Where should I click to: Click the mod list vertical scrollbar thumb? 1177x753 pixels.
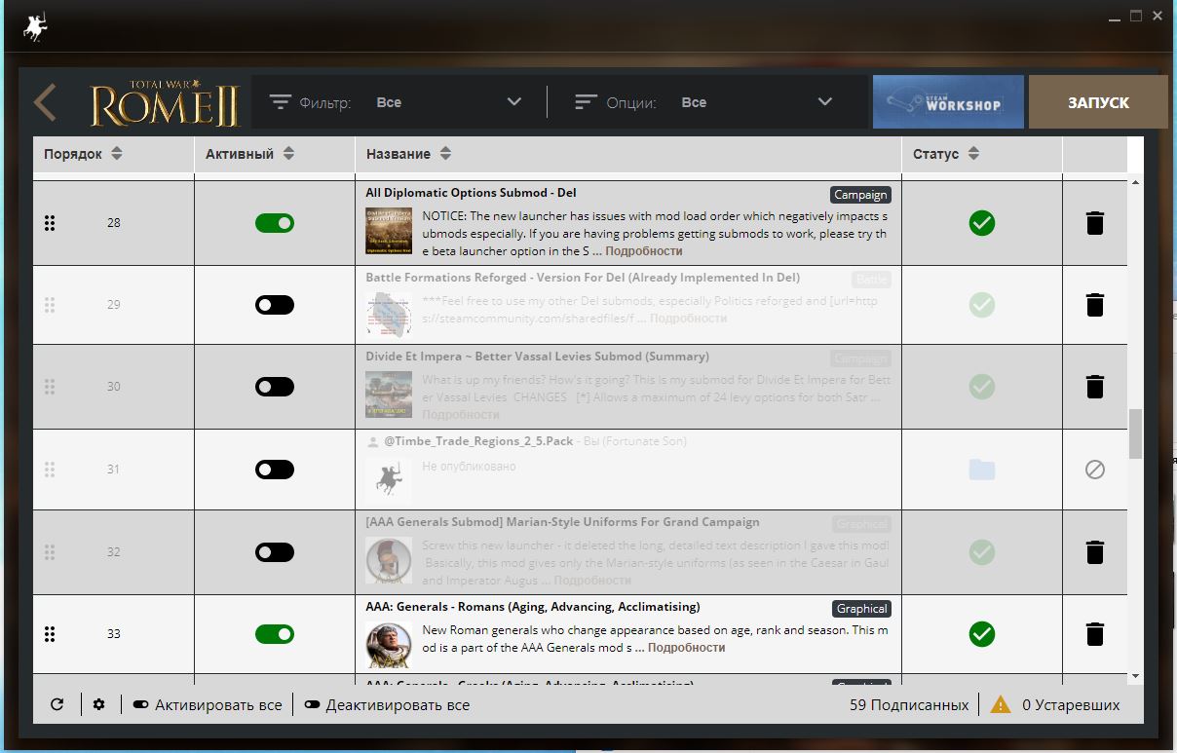point(1135,433)
